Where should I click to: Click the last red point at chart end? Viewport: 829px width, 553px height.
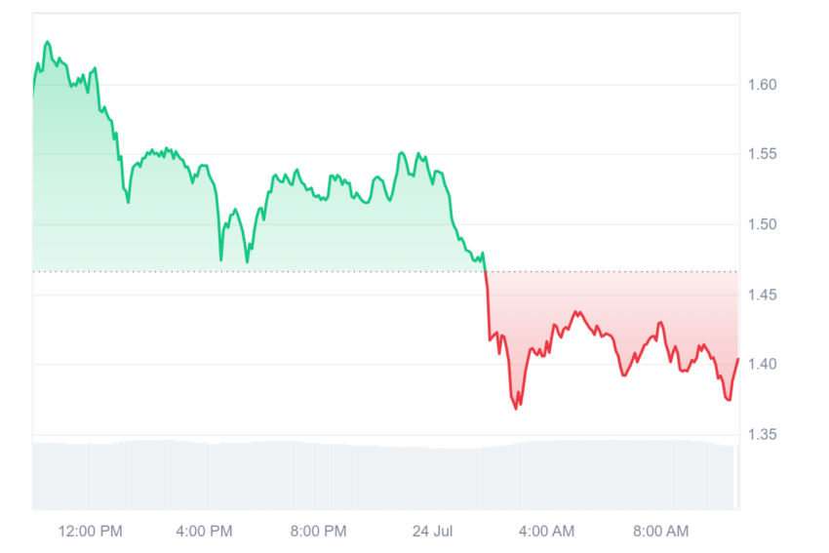tap(737, 360)
